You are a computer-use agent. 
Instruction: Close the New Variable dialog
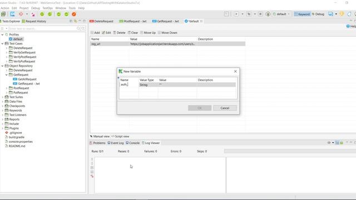point(235,71)
